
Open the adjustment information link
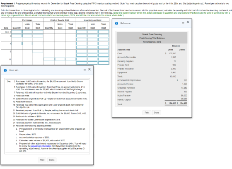tap(41, 146)
